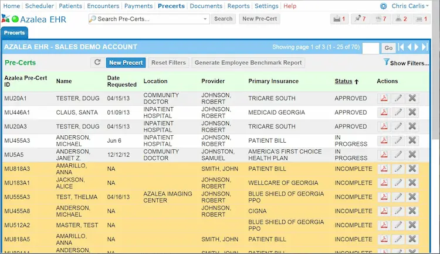Open PDF for pre-cert MU455A3

point(384,140)
